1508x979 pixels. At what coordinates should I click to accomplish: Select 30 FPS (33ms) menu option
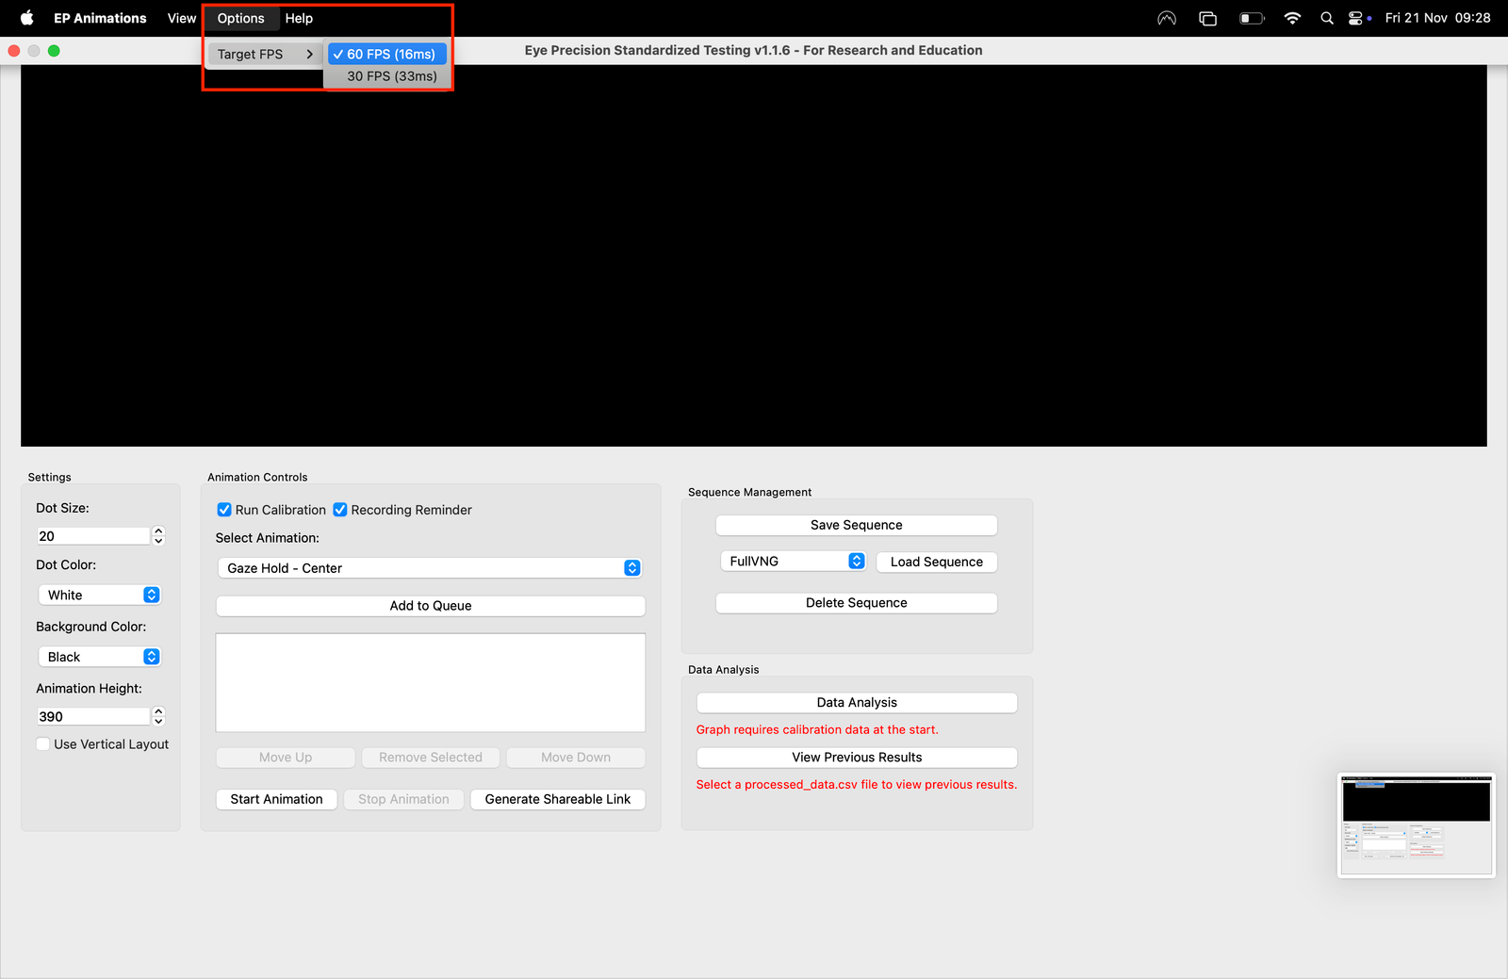[391, 76]
